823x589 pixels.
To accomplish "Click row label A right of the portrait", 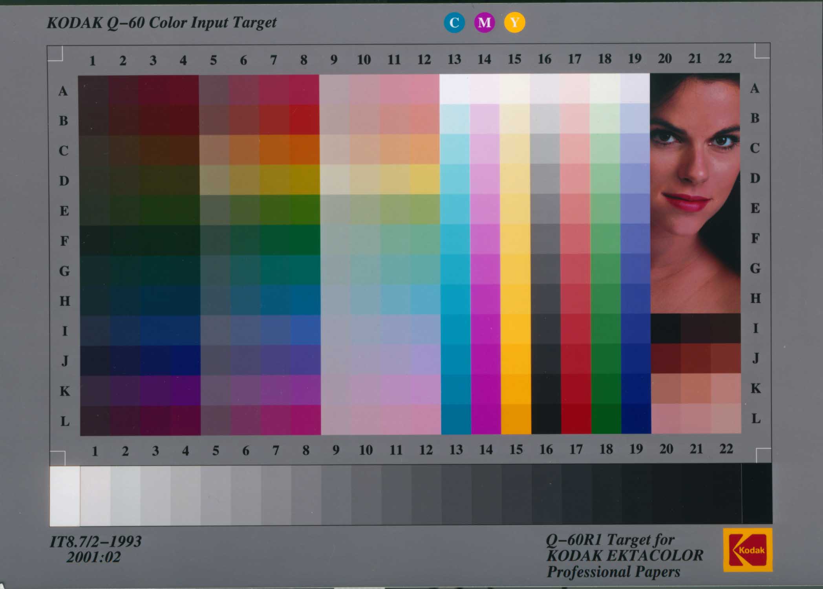I will click(754, 89).
